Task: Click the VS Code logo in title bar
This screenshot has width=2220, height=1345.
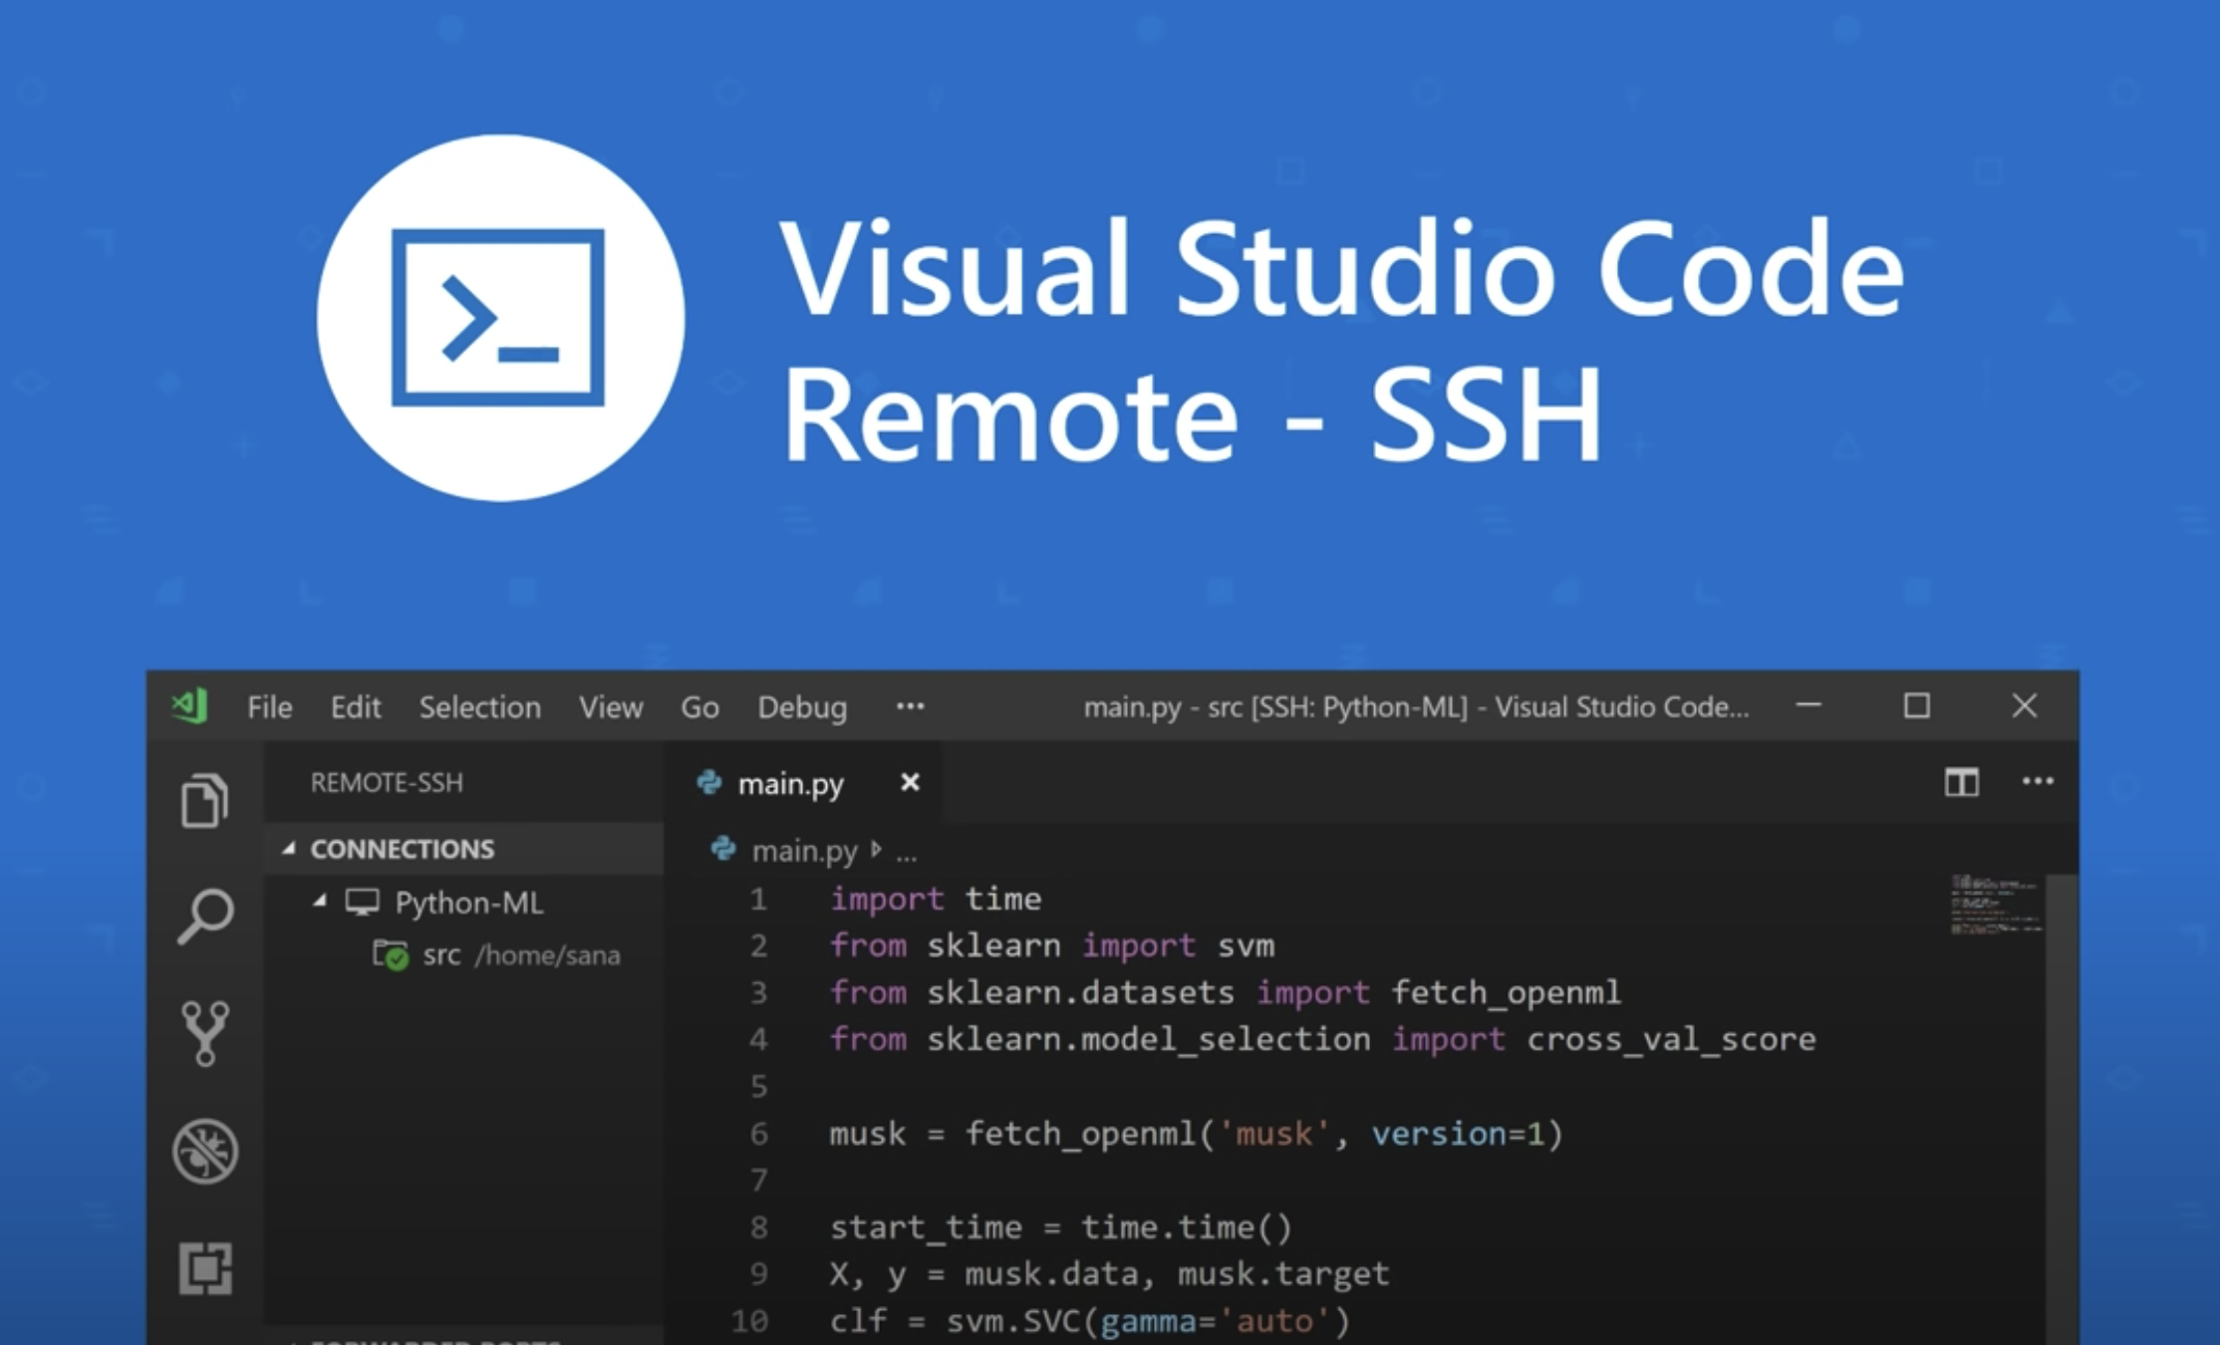Action: (x=189, y=706)
